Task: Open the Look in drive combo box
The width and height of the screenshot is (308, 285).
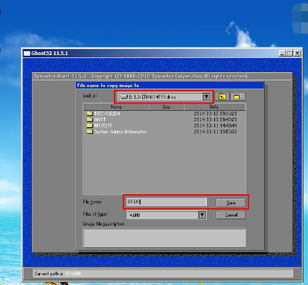Action: (164, 97)
